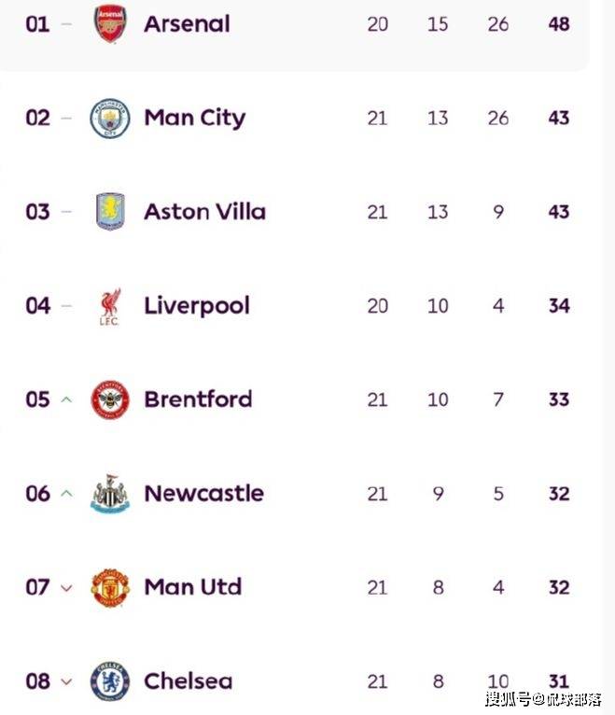Click Arsenal's 48 points total
The image size is (615, 715).
559,24
